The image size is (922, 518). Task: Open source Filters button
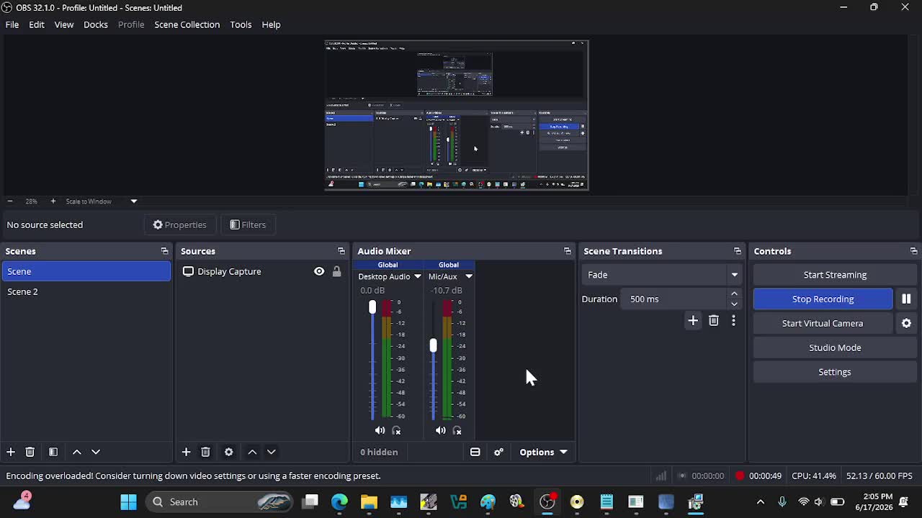coord(248,224)
